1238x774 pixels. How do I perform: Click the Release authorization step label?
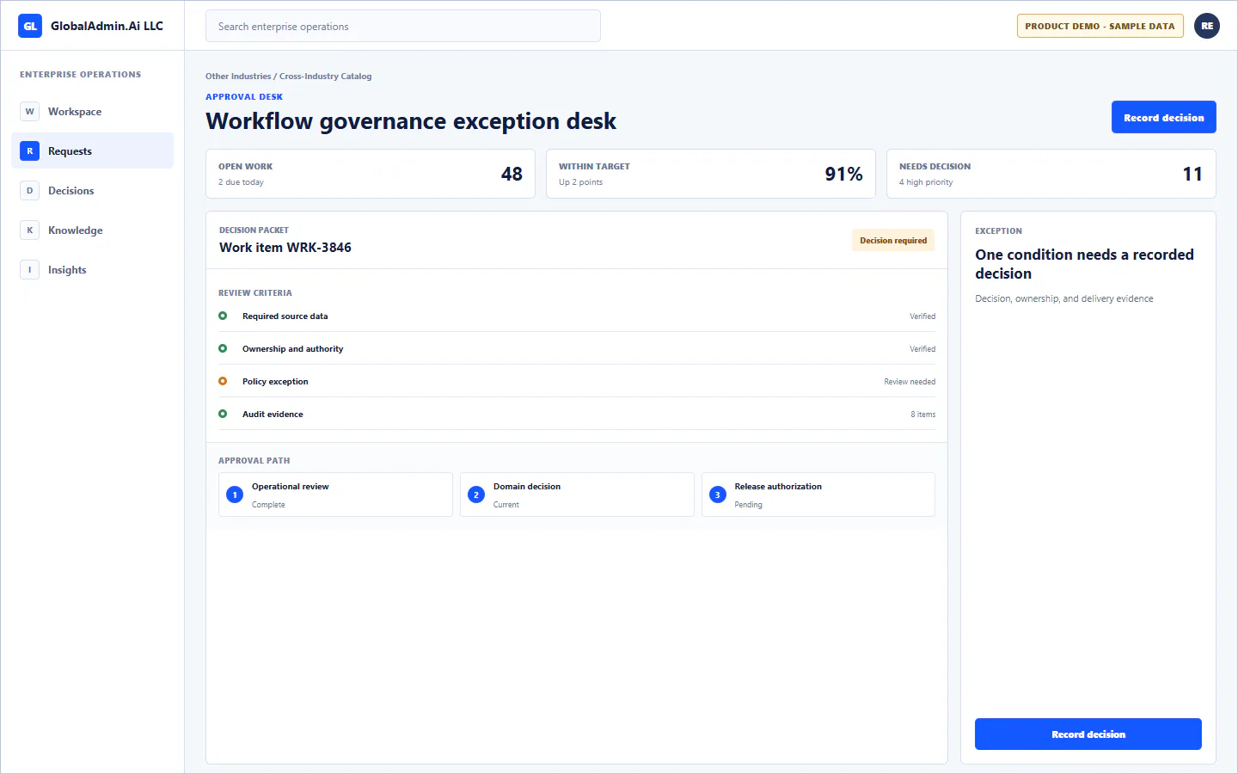tap(778, 487)
